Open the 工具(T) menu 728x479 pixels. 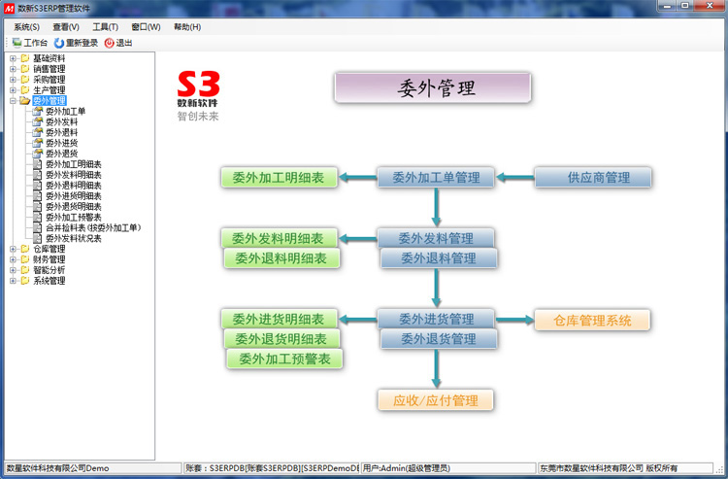click(x=106, y=27)
